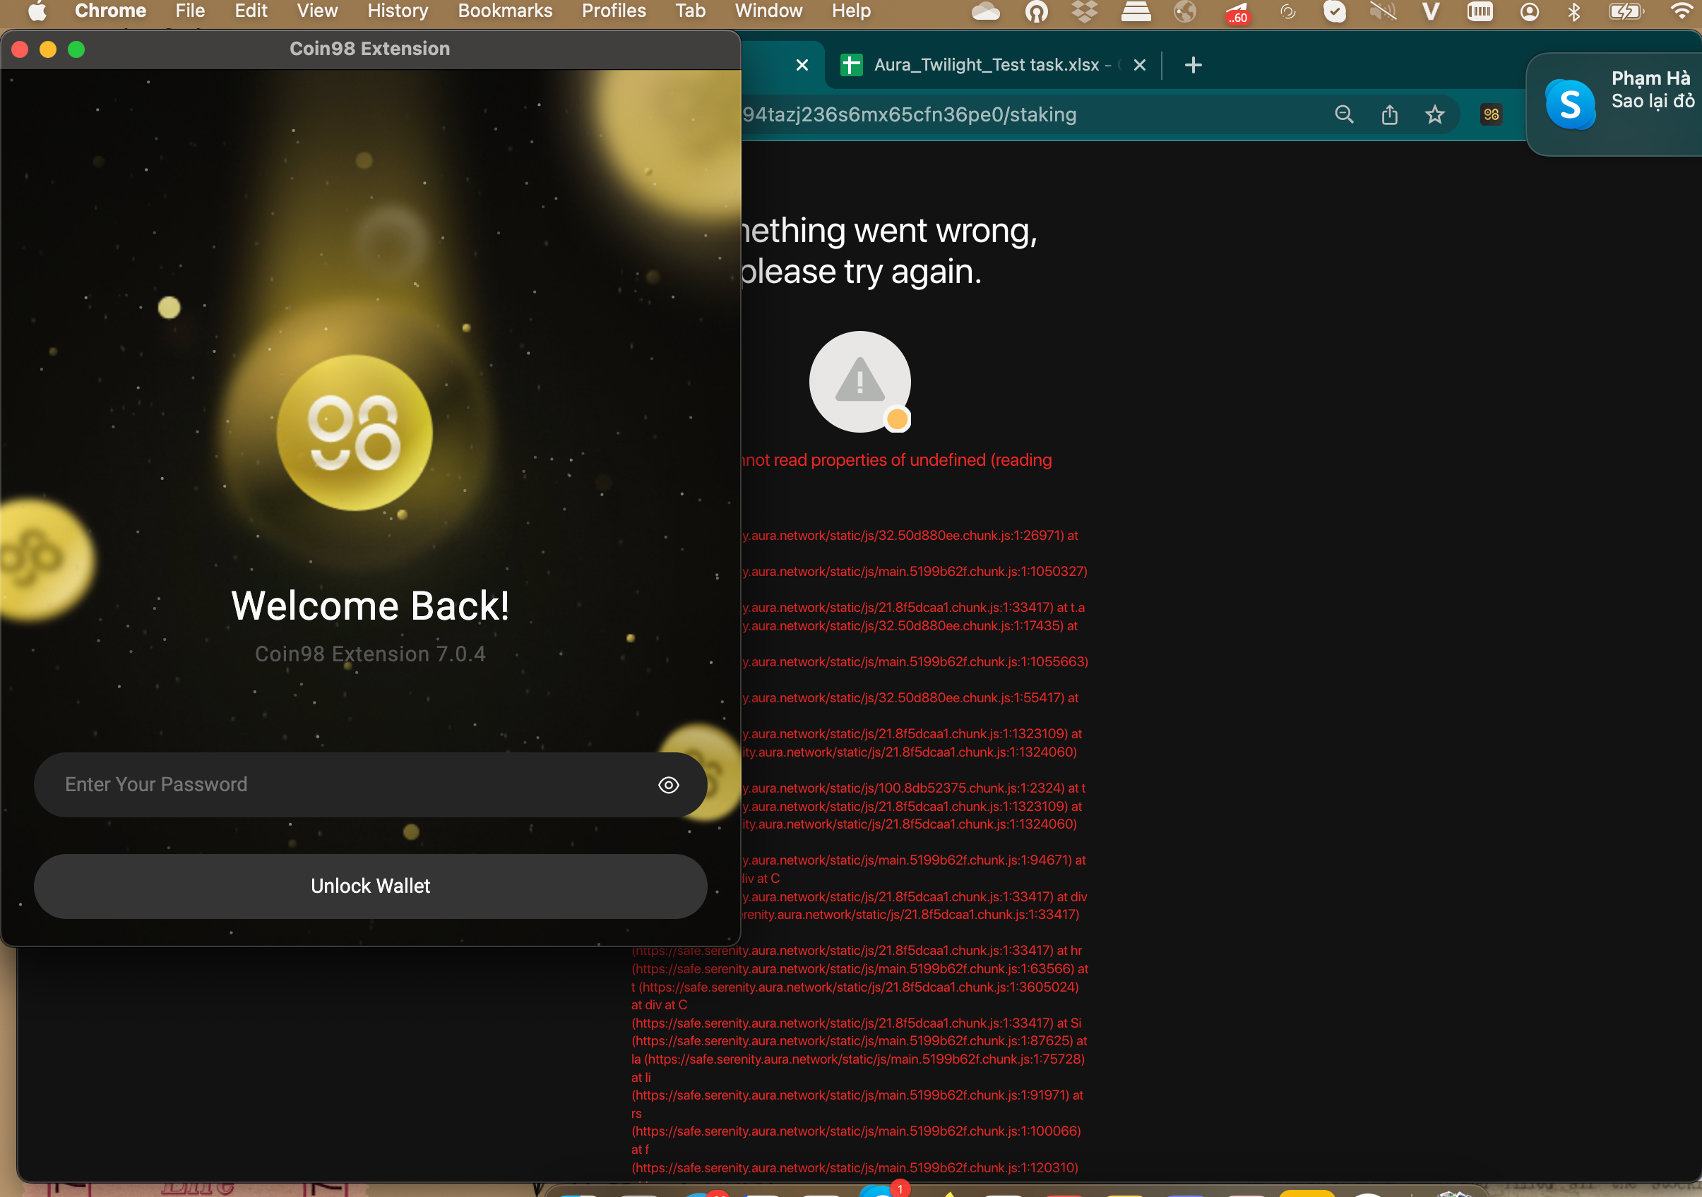Toggle password visibility with the eye icon
The width and height of the screenshot is (1702, 1197).
tap(668, 784)
